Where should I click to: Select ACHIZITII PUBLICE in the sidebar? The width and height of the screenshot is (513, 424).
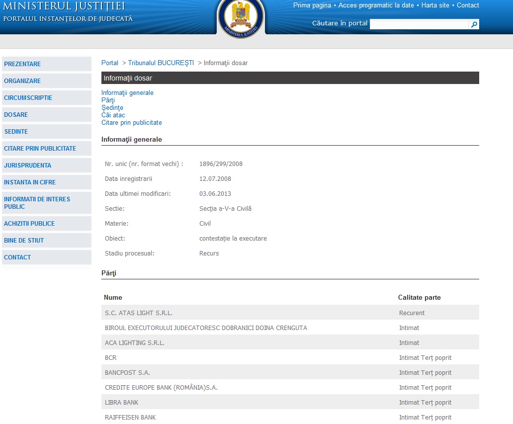click(29, 224)
